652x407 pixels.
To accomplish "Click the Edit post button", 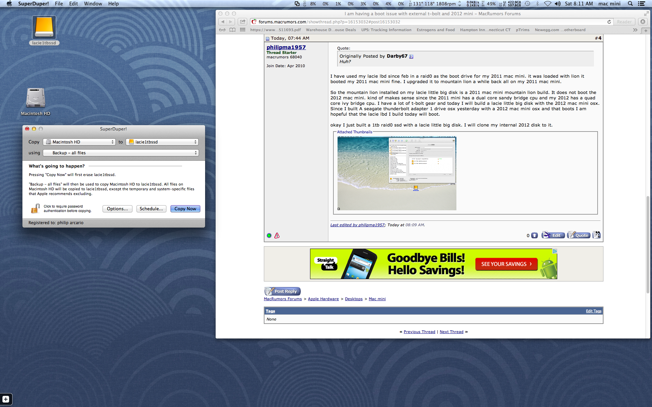I will [x=553, y=235].
